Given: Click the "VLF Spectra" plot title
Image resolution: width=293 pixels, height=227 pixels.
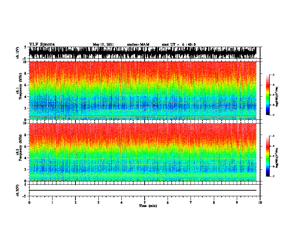Looking at the screenshot, I should tap(42, 45).
